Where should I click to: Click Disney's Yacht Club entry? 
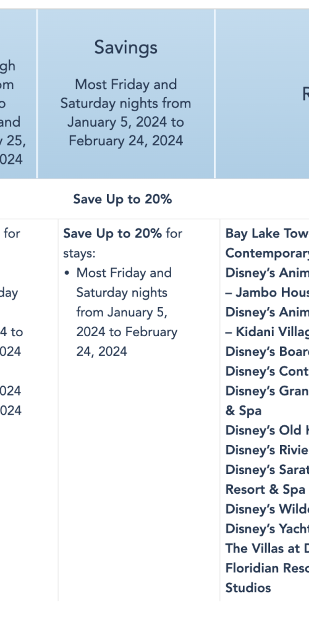(x=267, y=529)
